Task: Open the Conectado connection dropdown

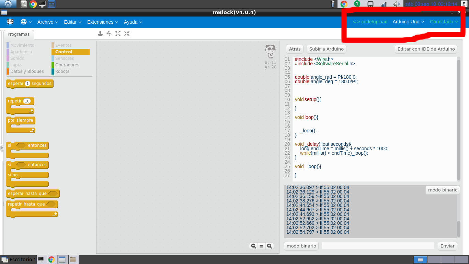Action: coord(444,22)
